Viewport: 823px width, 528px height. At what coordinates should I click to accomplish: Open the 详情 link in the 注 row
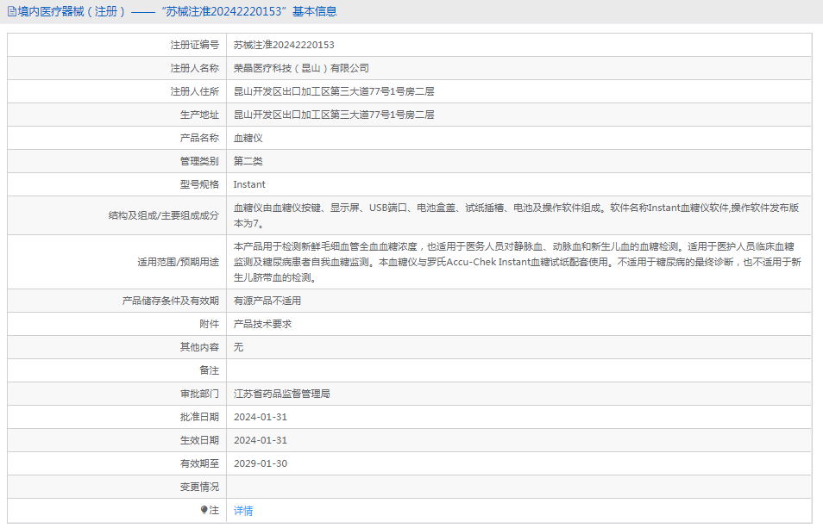click(x=243, y=511)
